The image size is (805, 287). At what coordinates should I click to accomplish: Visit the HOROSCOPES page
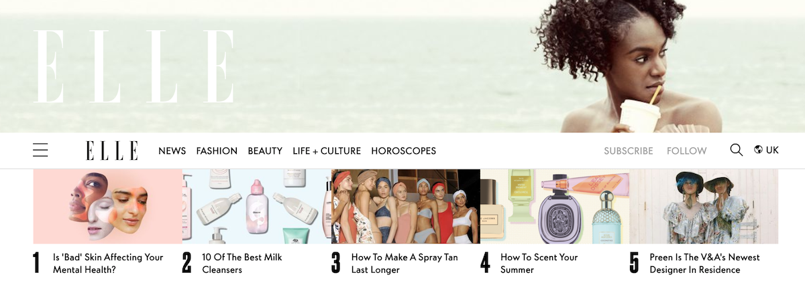404,151
